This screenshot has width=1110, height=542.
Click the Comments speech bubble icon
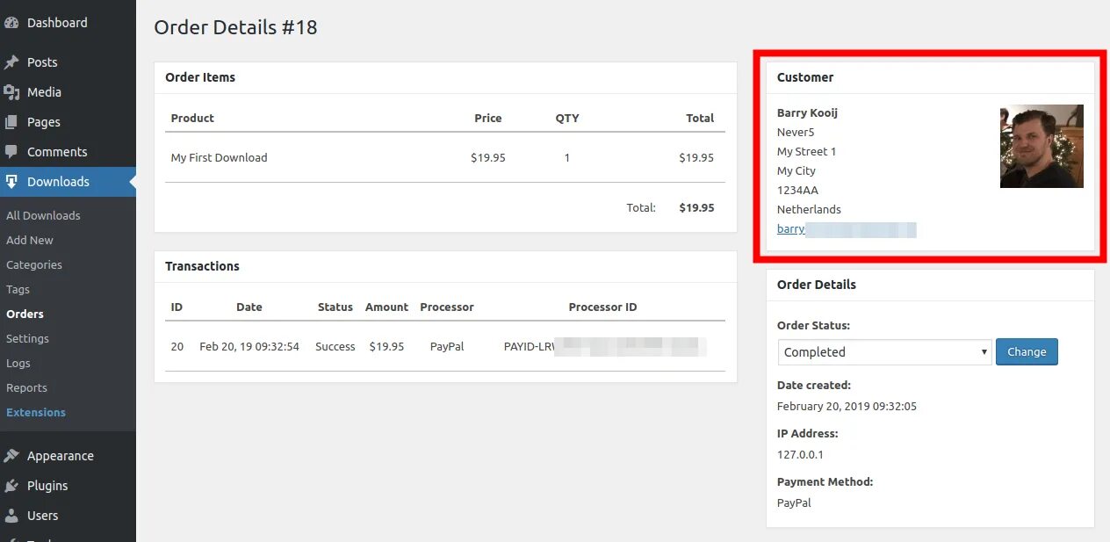[11, 152]
